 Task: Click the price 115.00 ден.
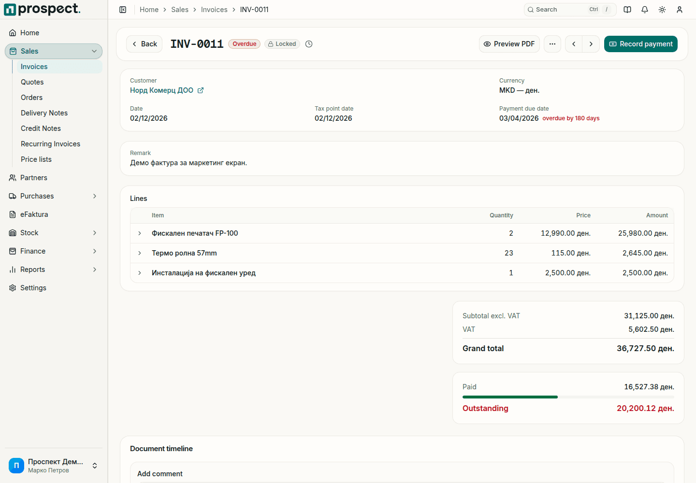(571, 253)
